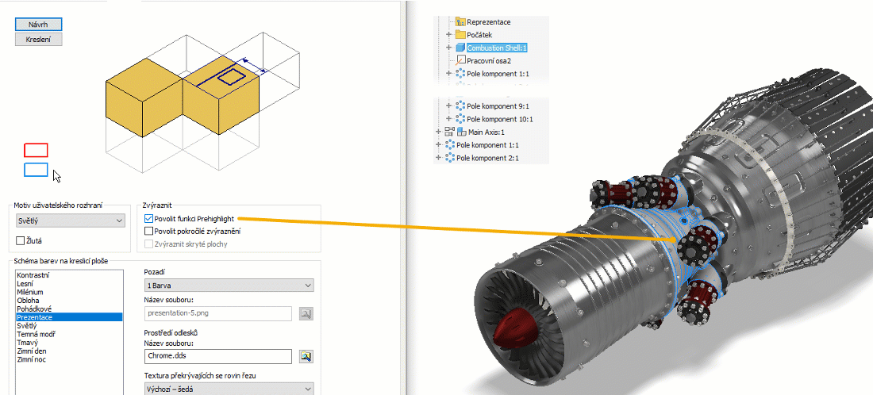This screenshot has height=395, width=873.
Task: Open the Výchozí – šedá texture dropdown
Action: pyautogui.click(x=229, y=389)
